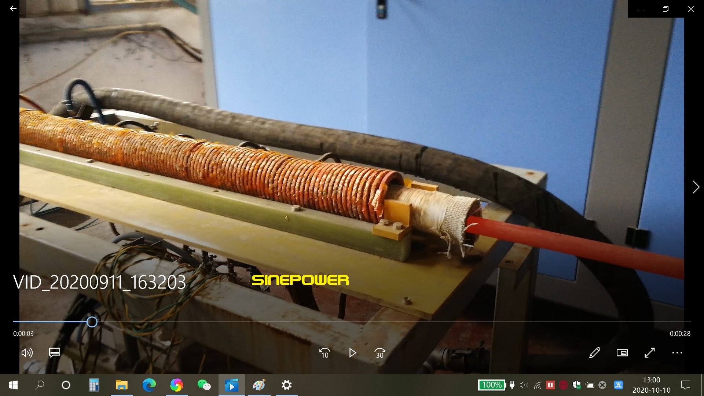Seek to the middle of the timeline
This screenshot has height=396, width=704.
(352, 322)
